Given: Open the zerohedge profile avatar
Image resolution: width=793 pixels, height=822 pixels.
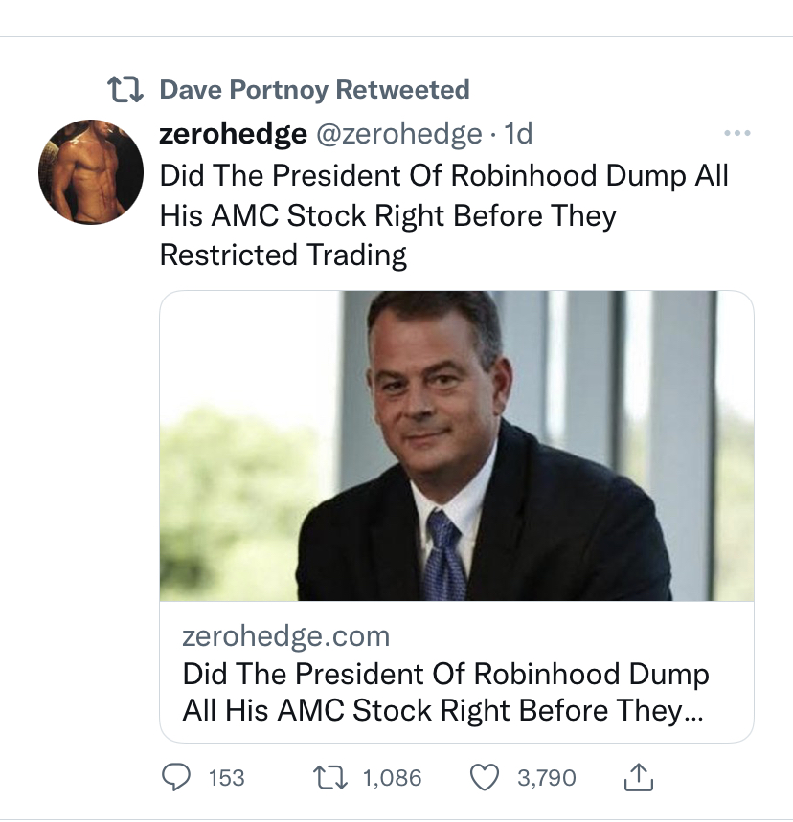Looking at the screenshot, I should [91, 172].
